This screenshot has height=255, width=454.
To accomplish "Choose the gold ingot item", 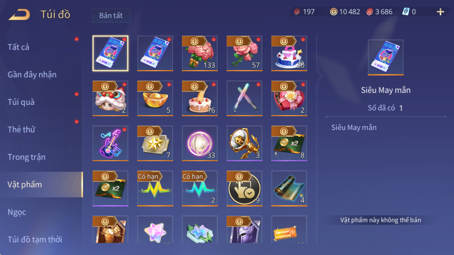I will 155,98.
